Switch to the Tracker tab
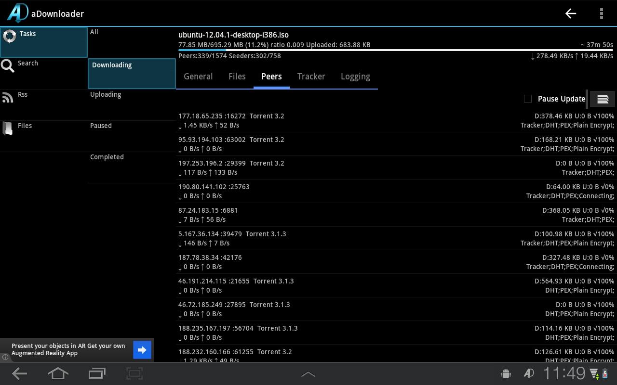Image resolution: width=617 pixels, height=385 pixels. click(311, 77)
